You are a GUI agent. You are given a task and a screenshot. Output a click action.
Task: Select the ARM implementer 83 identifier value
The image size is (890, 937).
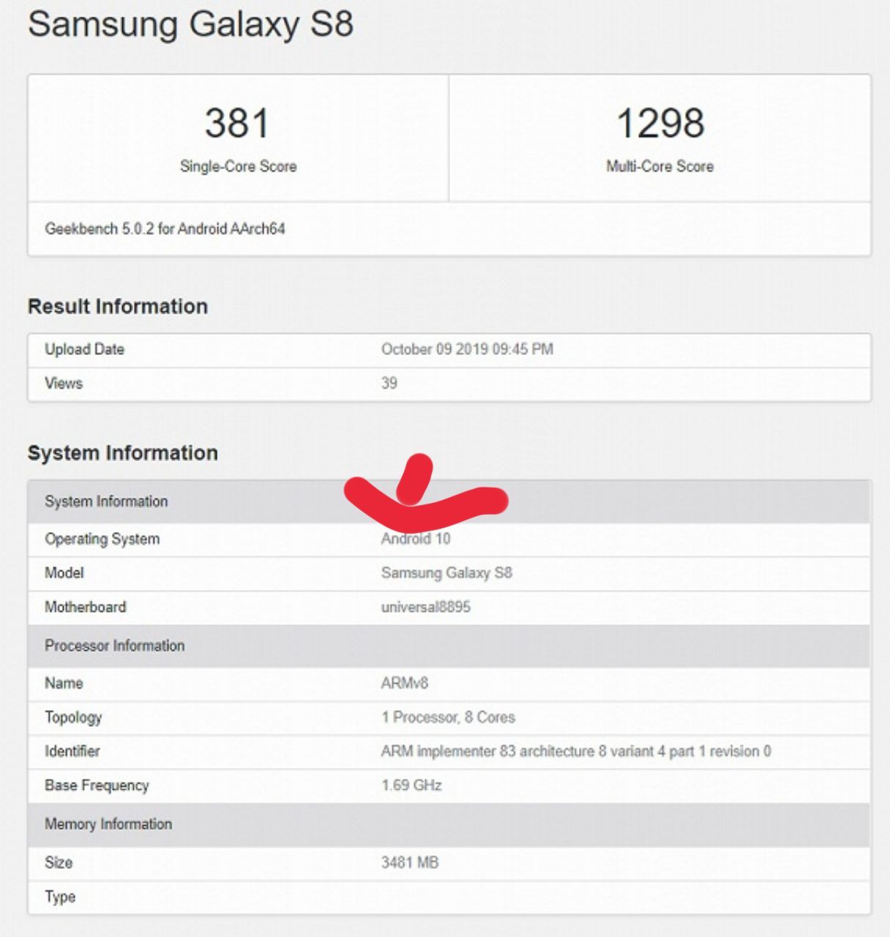pyautogui.click(x=576, y=751)
